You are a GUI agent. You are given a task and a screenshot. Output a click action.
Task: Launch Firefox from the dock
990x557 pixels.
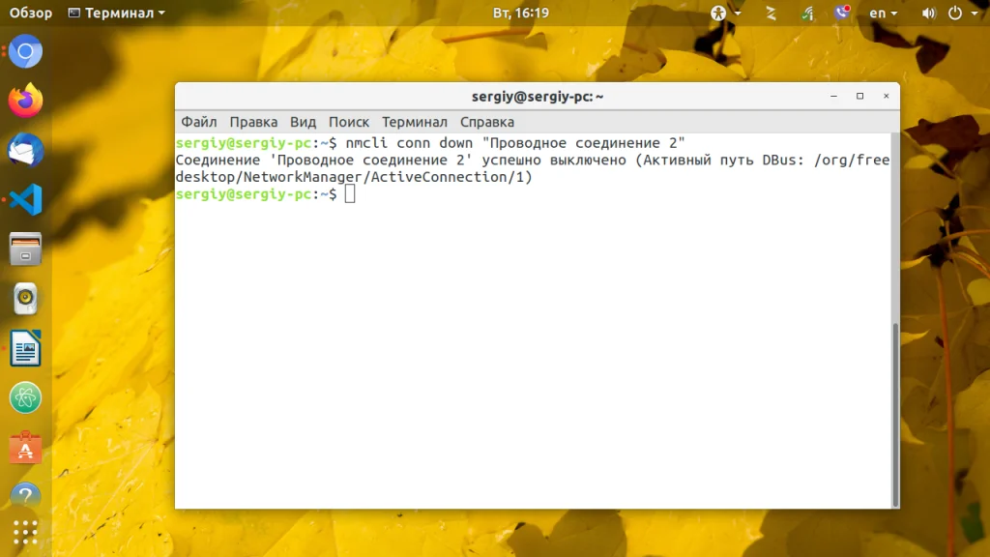click(x=25, y=101)
